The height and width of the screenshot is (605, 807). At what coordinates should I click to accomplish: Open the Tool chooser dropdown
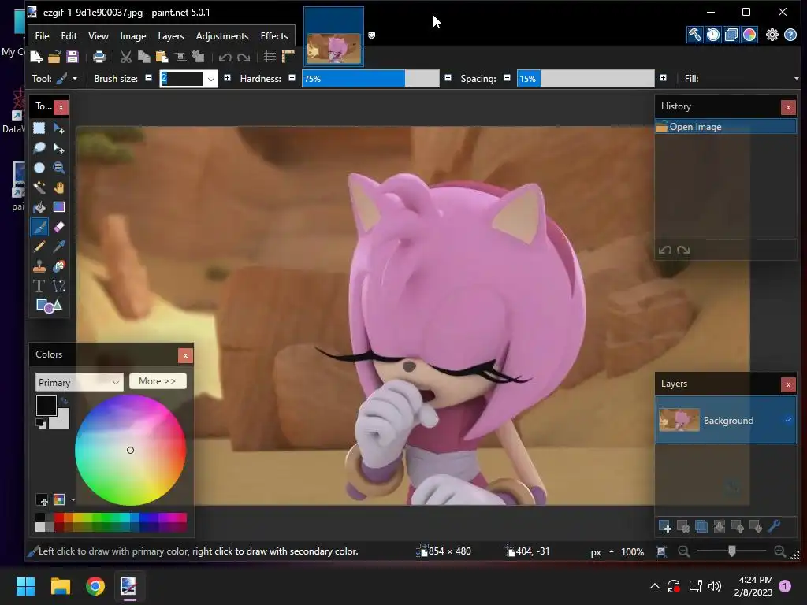pos(75,79)
